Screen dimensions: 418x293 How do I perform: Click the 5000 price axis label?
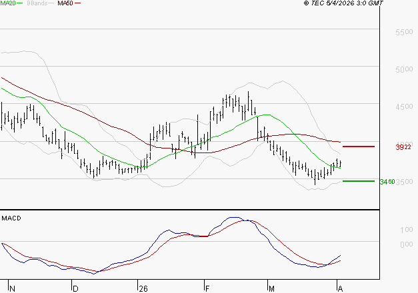pos(404,69)
